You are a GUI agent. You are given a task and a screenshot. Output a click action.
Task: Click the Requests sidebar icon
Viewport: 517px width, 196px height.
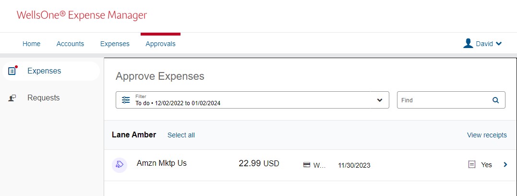(12, 98)
